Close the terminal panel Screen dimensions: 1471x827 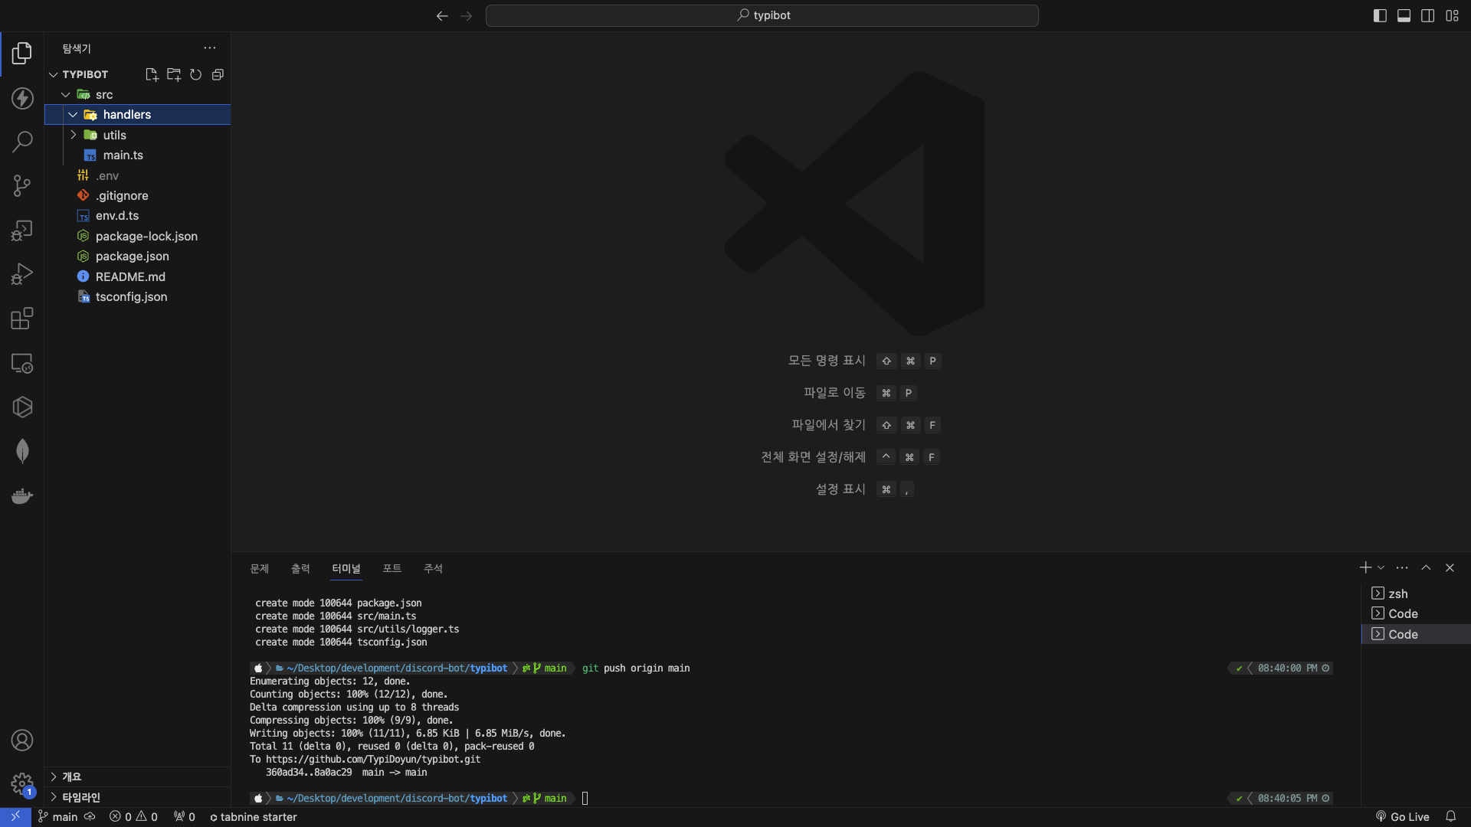(1450, 567)
